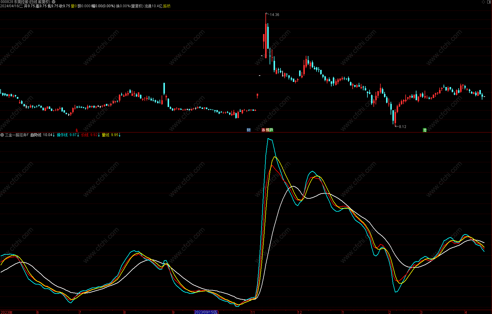The height and width of the screenshot is (314, 492).
Task: Click the red S marker near July
Action: tap(77, 130)
